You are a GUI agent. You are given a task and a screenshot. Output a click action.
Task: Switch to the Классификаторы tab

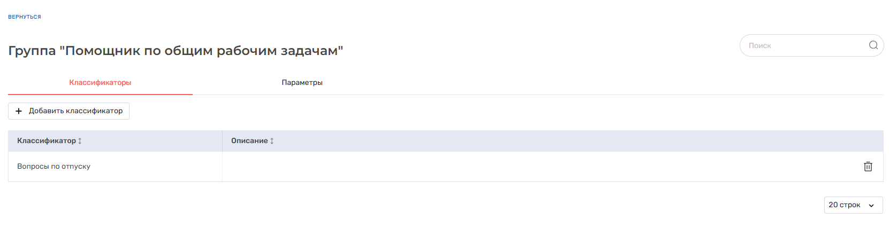click(x=100, y=83)
